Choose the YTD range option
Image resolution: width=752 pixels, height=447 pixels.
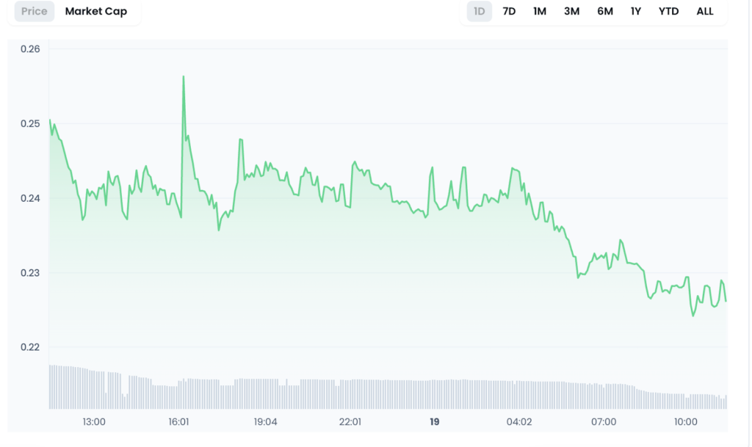click(668, 12)
